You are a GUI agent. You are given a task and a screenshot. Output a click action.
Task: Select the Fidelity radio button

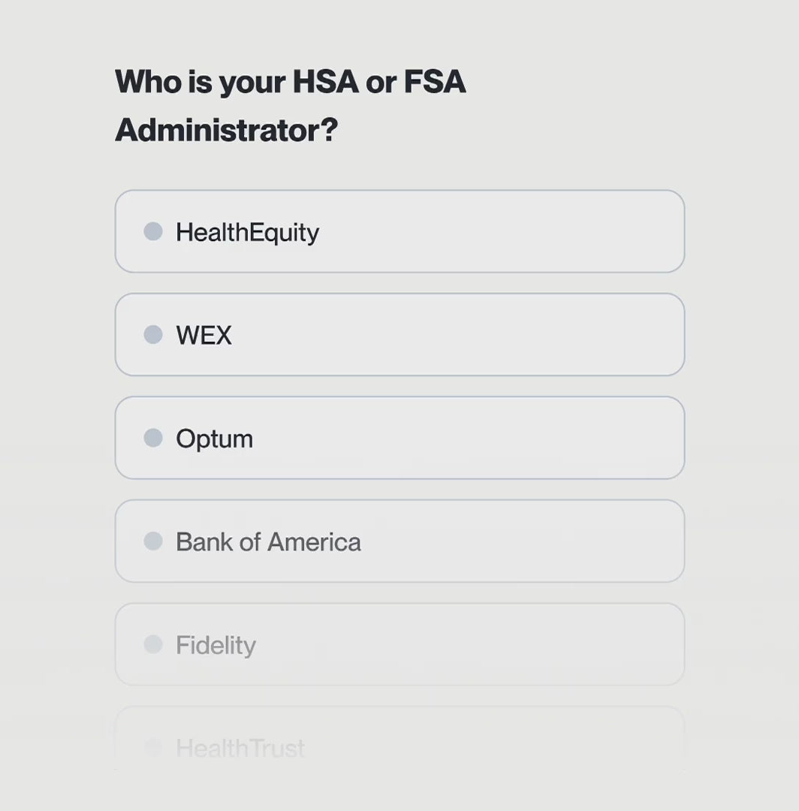click(153, 644)
